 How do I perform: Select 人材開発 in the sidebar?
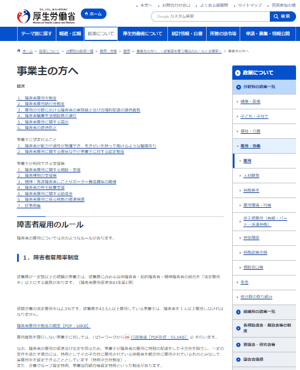(251, 175)
